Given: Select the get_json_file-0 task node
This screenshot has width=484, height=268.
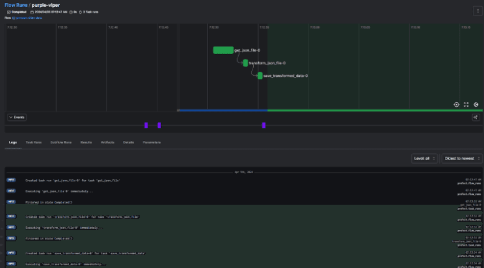Looking at the screenshot, I should [223, 50].
